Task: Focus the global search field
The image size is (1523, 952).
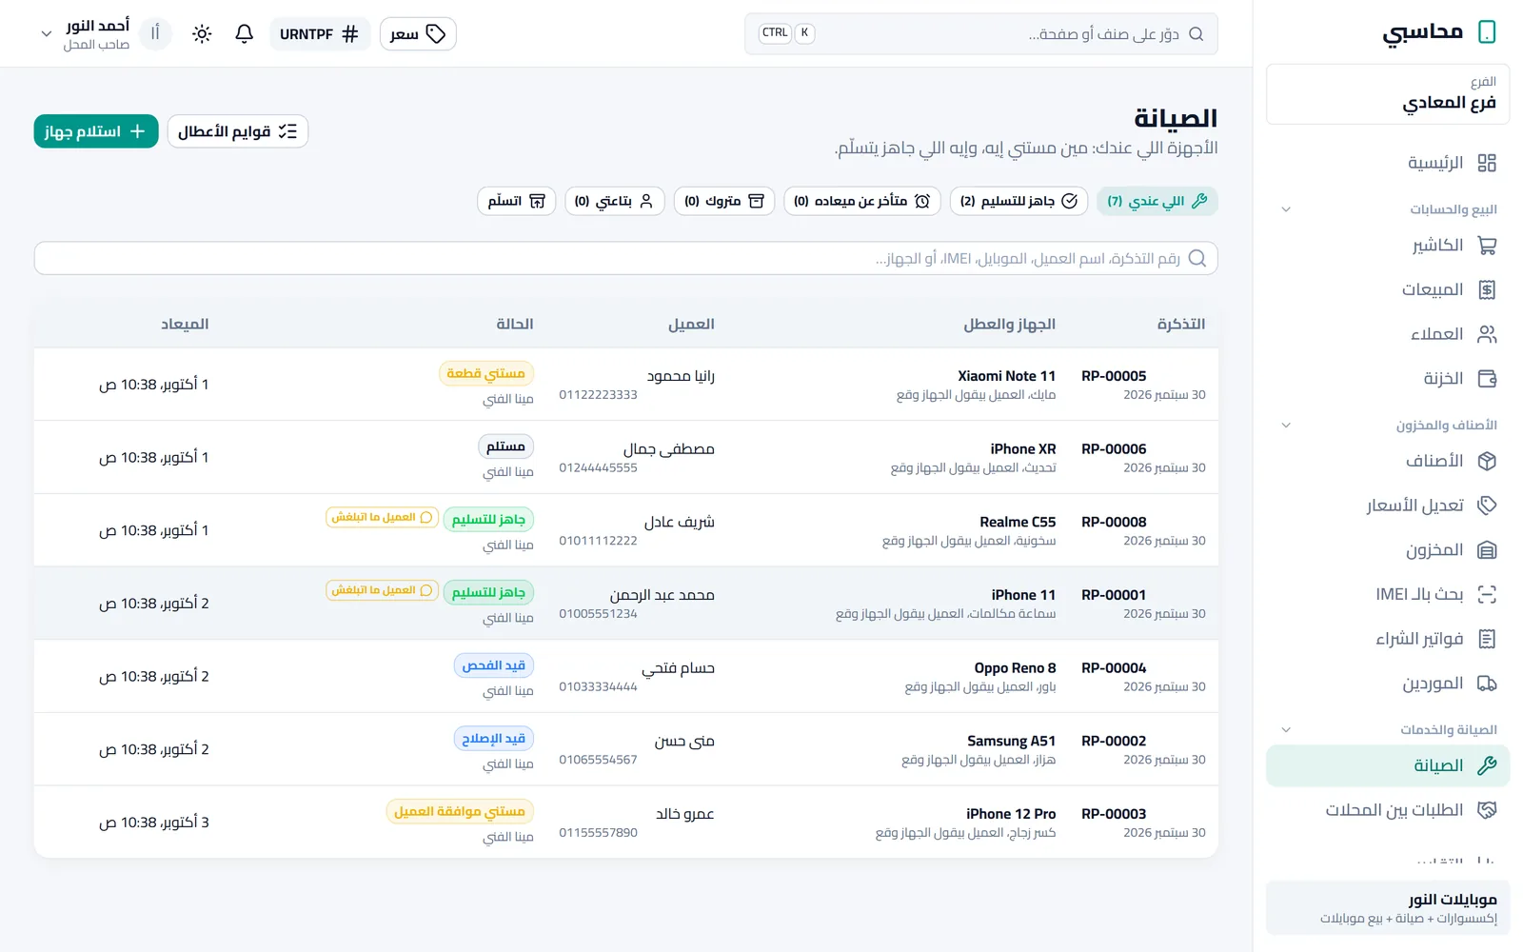Action: pyautogui.click(x=981, y=34)
